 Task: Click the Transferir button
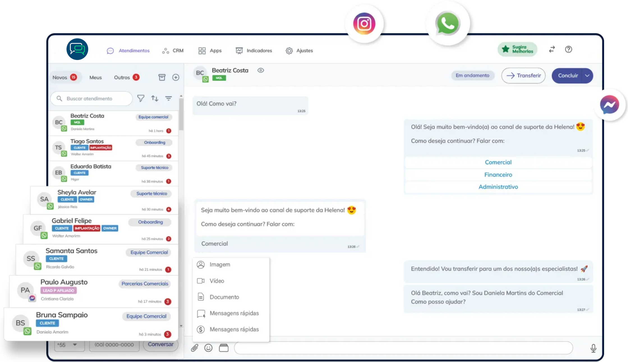tap(523, 76)
